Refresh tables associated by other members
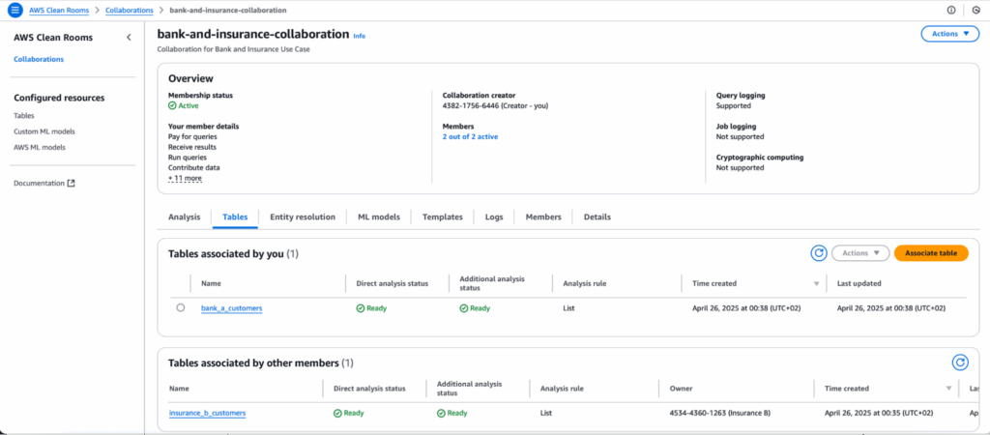 960,362
